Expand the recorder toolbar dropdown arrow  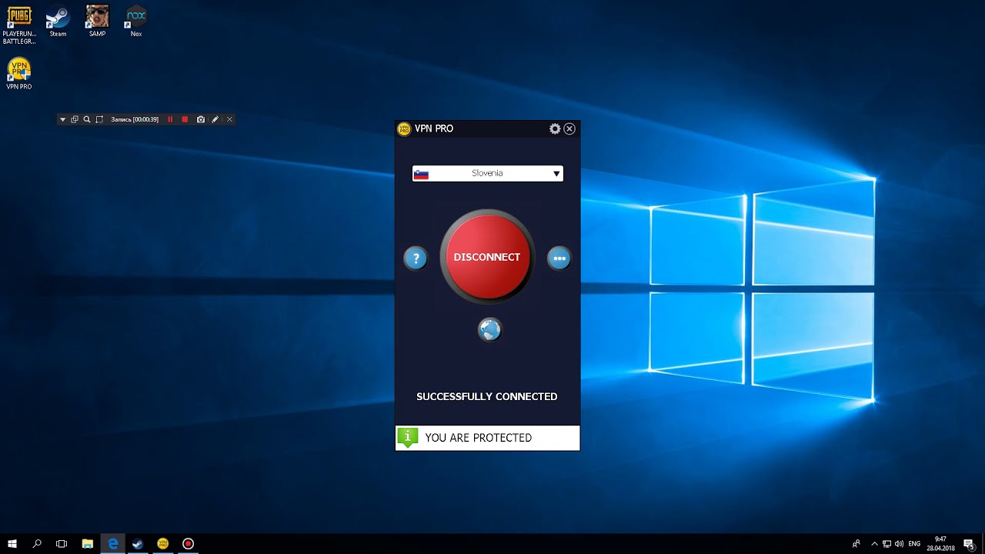tap(63, 119)
